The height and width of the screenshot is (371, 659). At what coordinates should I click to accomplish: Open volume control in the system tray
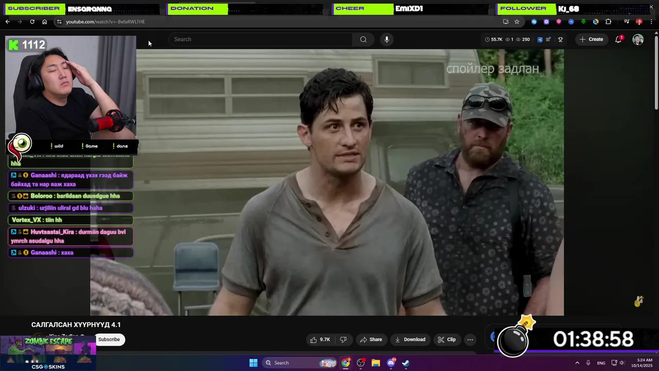point(621,363)
